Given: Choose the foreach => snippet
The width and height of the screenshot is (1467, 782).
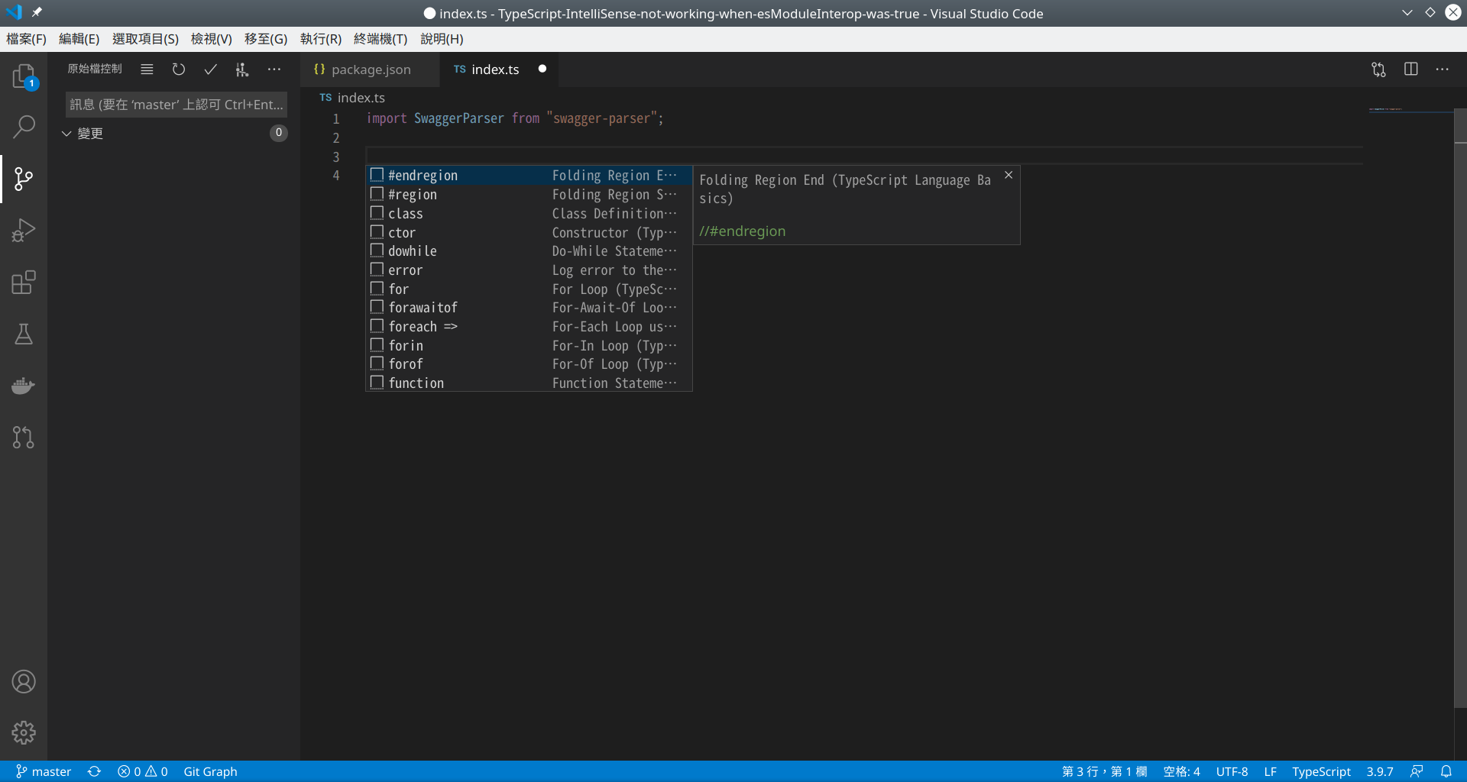Looking at the screenshot, I should 529,327.
